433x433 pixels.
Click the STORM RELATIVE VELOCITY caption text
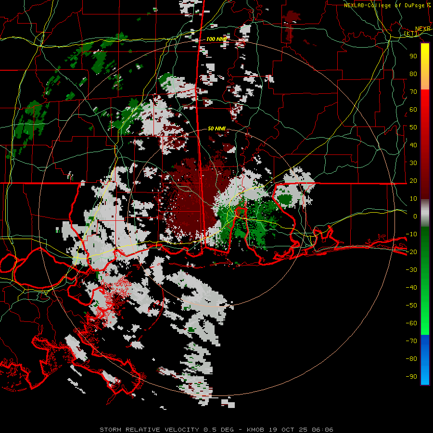click(x=149, y=430)
